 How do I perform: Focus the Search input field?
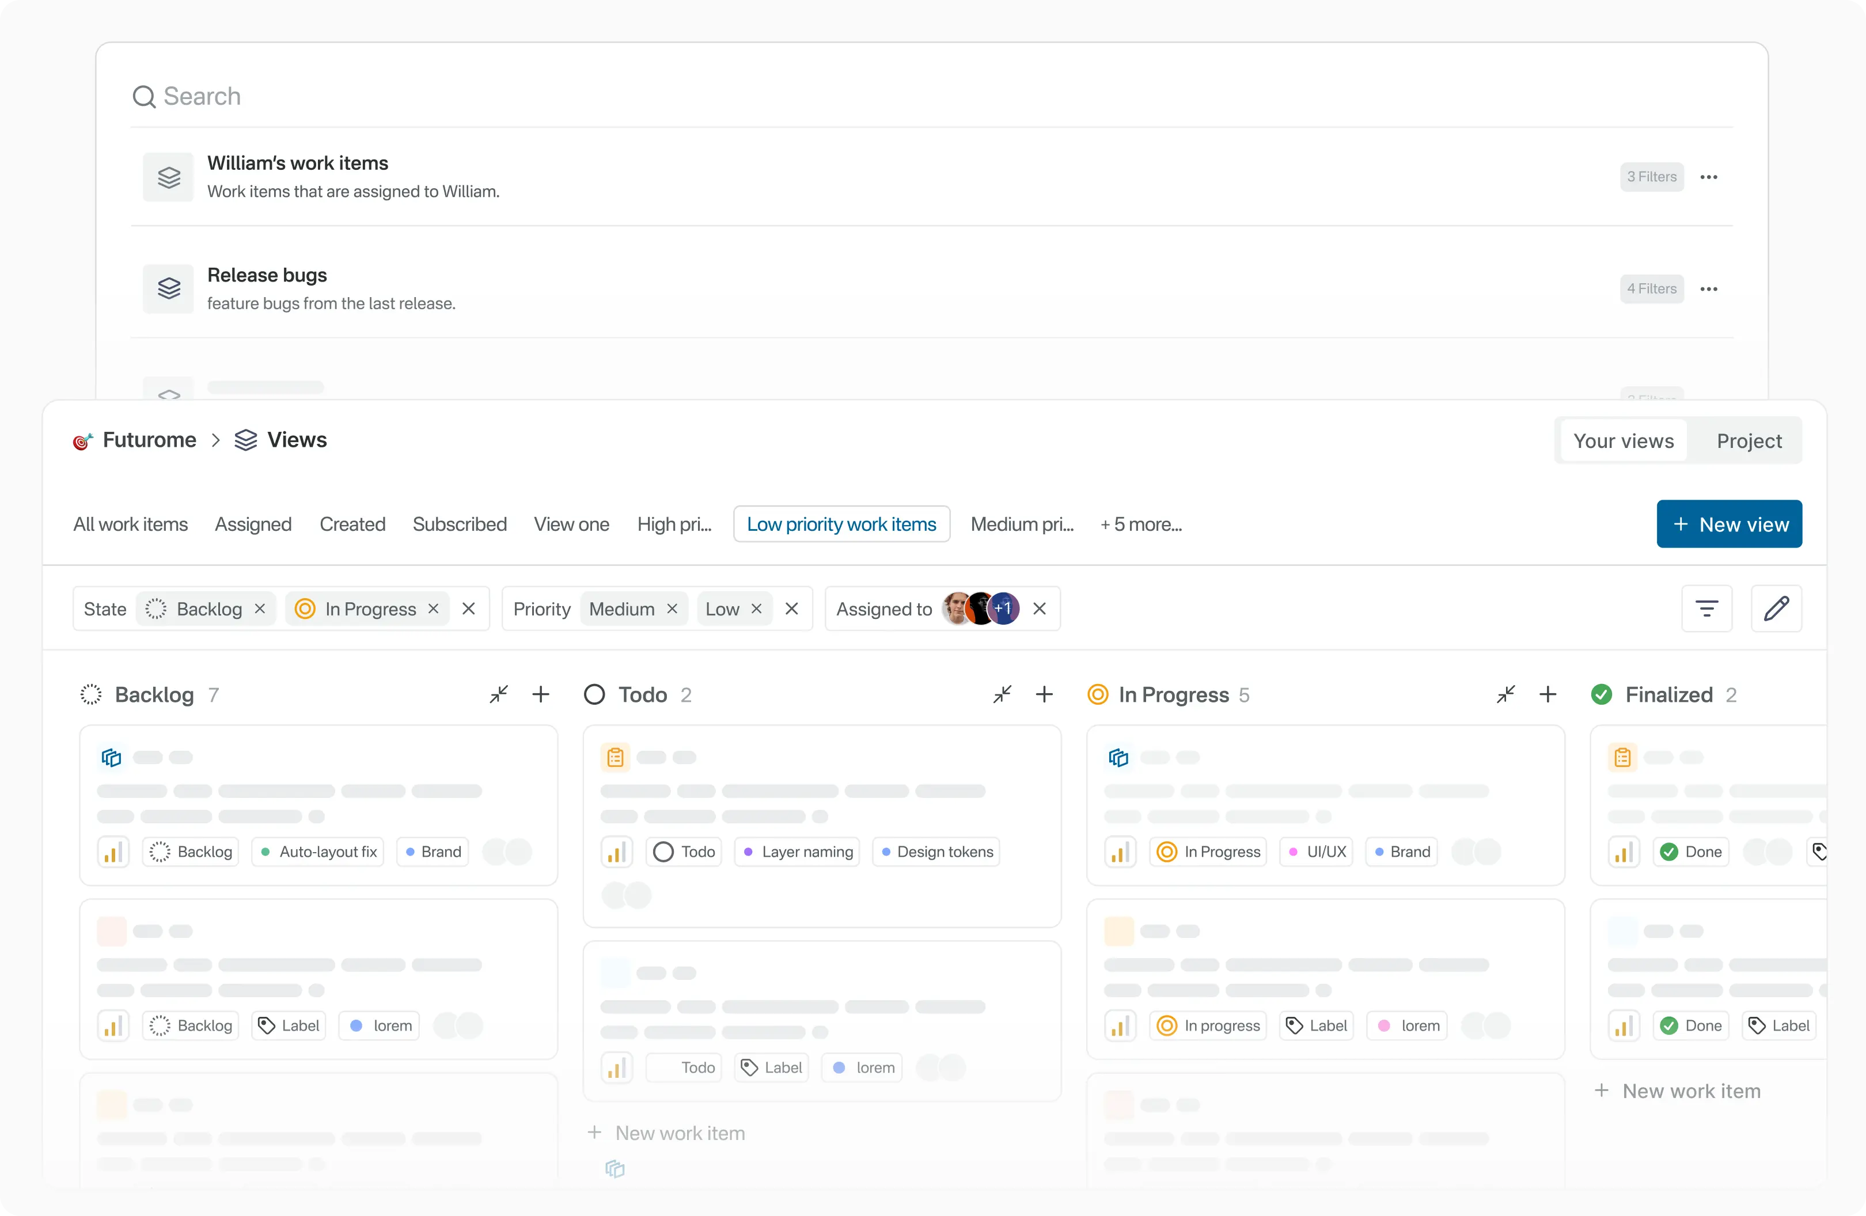[x=931, y=96]
